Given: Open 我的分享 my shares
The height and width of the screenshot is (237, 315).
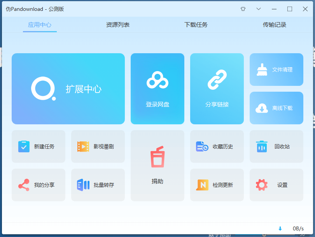Looking at the screenshot, I should click(38, 185).
